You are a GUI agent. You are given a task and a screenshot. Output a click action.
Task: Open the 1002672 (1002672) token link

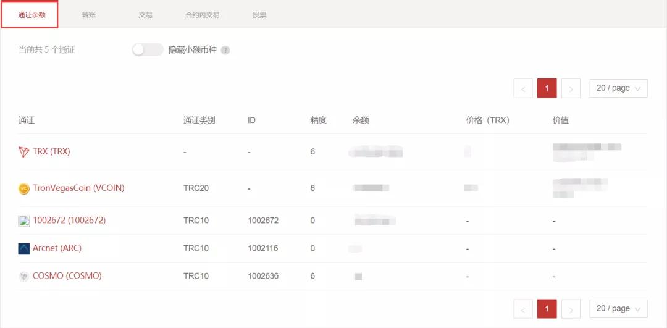(69, 221)
